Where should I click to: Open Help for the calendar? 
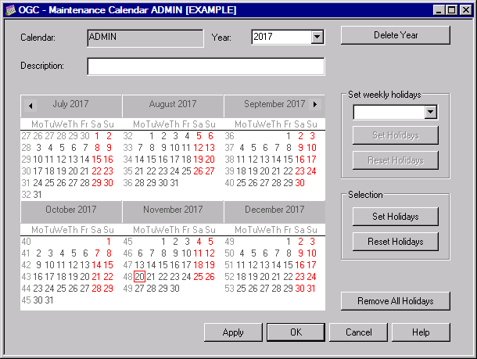(x=421, y=332)
